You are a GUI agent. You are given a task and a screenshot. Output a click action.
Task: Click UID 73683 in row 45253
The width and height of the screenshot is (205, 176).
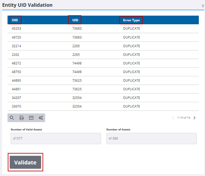(77, 28)
